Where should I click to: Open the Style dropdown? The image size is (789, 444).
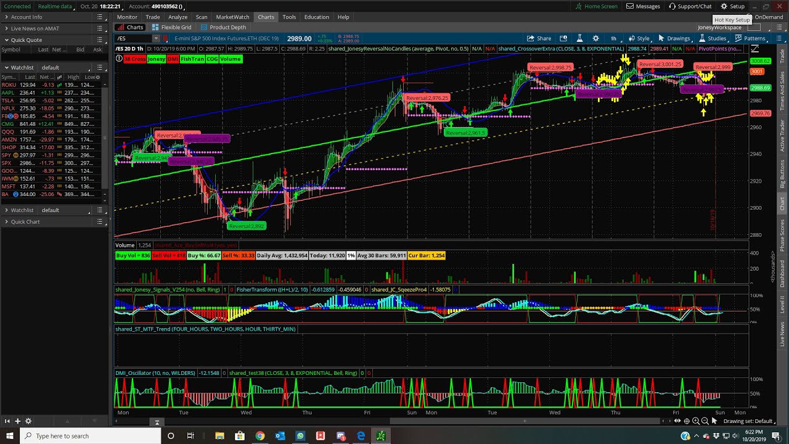pos(639,38)
